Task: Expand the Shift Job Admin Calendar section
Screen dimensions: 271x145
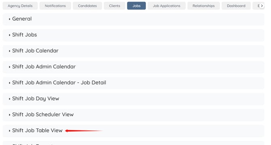Action: 133,67
